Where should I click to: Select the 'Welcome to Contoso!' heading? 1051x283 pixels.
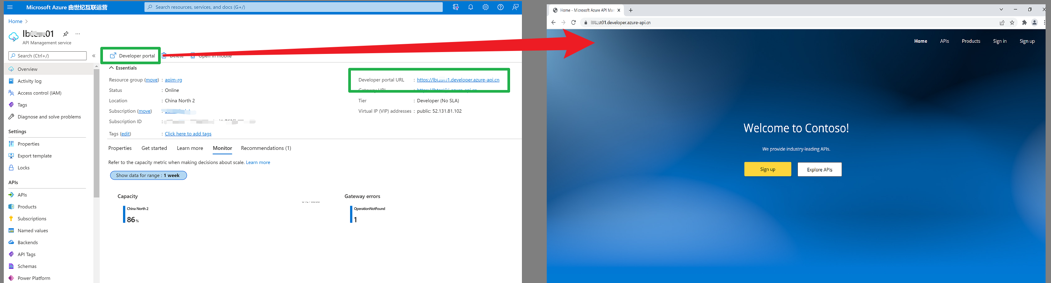[796, 128]
